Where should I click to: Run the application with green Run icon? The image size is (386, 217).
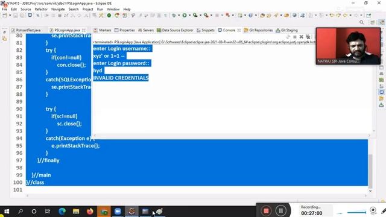tap(185, 15)
